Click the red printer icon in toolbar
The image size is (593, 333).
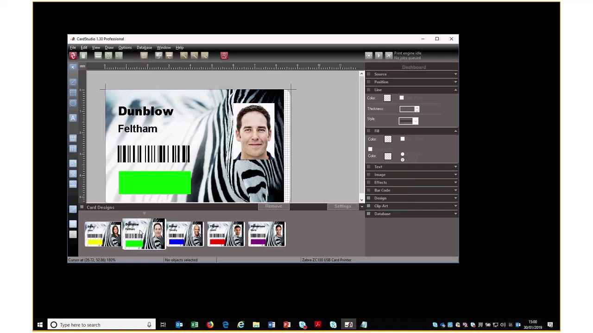click(224, 55)
